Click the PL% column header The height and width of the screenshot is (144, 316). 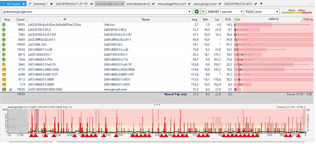(x=228, y=20)
